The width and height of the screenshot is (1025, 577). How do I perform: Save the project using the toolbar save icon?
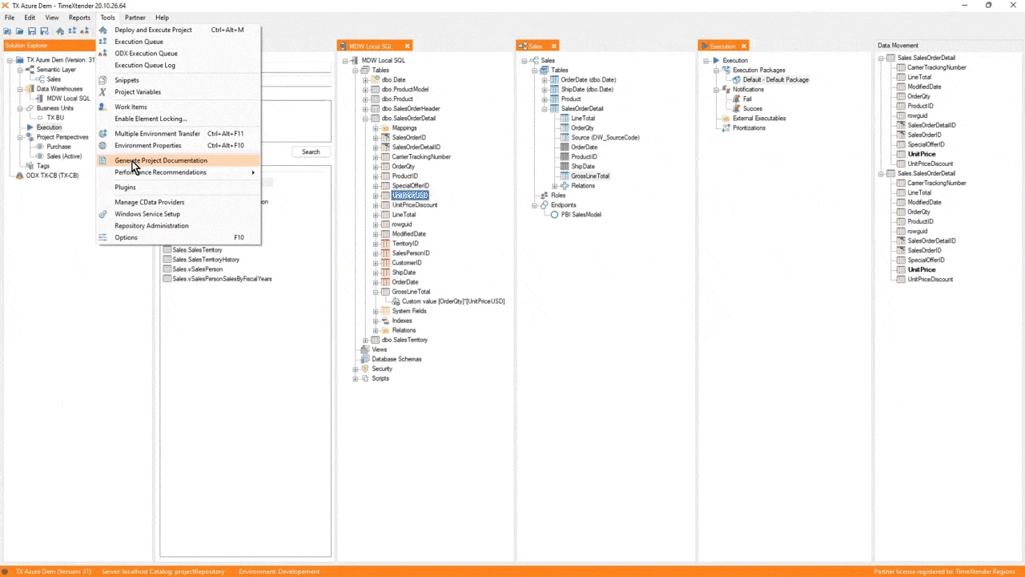coord(32,30)
